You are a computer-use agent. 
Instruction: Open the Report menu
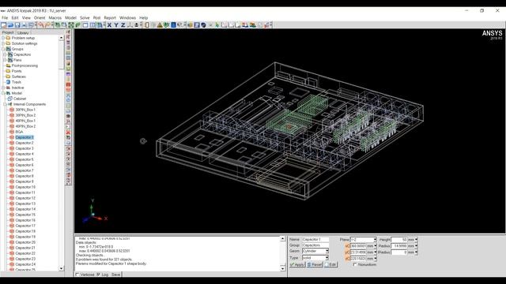pos(110,17)
